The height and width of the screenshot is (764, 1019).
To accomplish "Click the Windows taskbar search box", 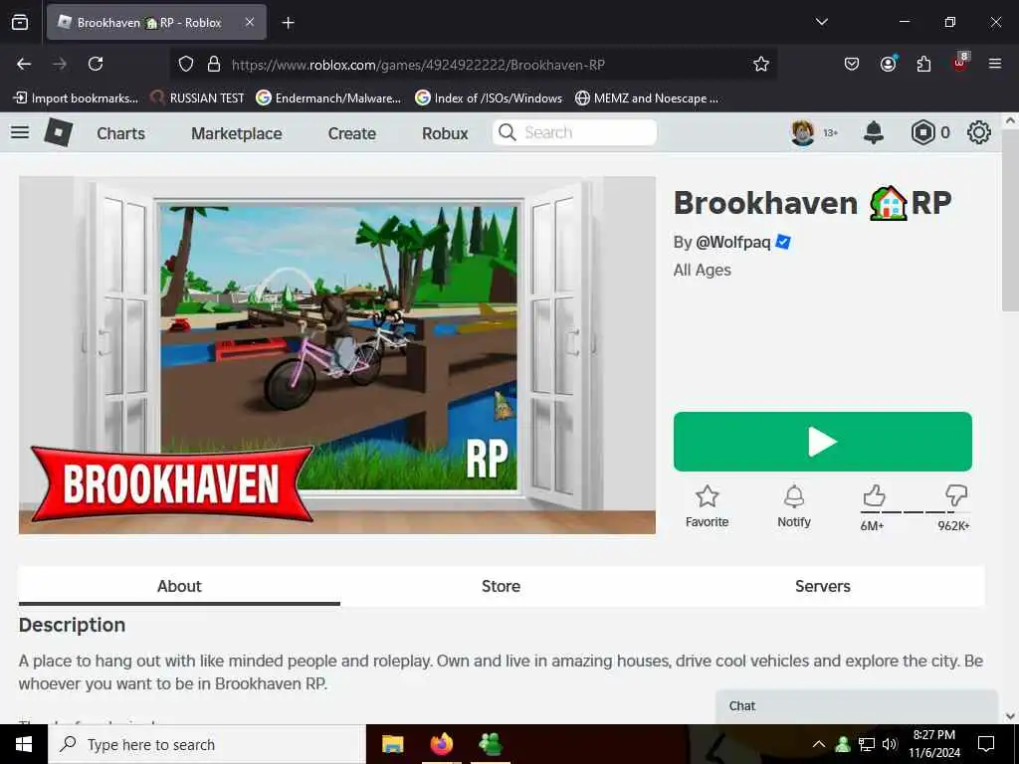I will point(207,744).
